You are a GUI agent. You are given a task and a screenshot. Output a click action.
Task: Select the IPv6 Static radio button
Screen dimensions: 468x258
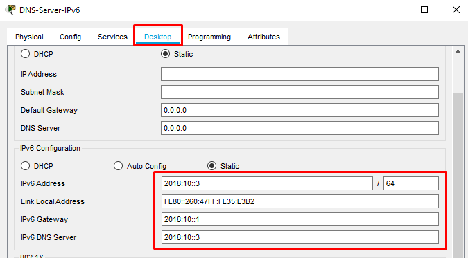click(x=212, y=166)
